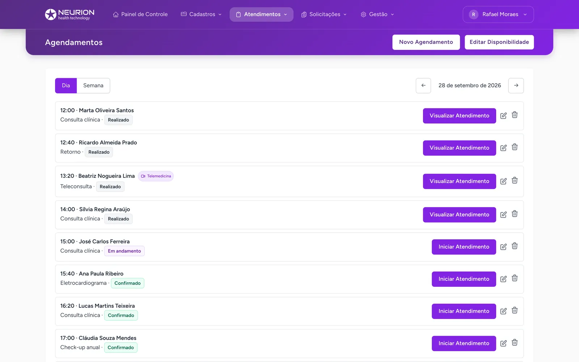Delete Ana Paula Ribeiro appointment icon
579x362 pixels.
[x=515, y=278]
